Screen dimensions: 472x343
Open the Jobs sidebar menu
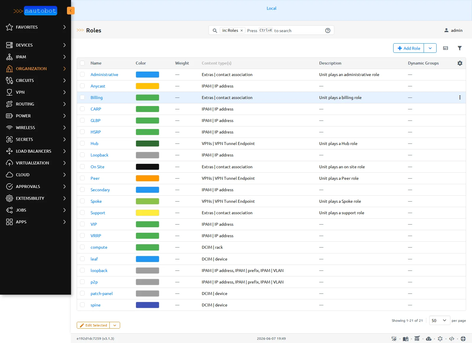35,210
